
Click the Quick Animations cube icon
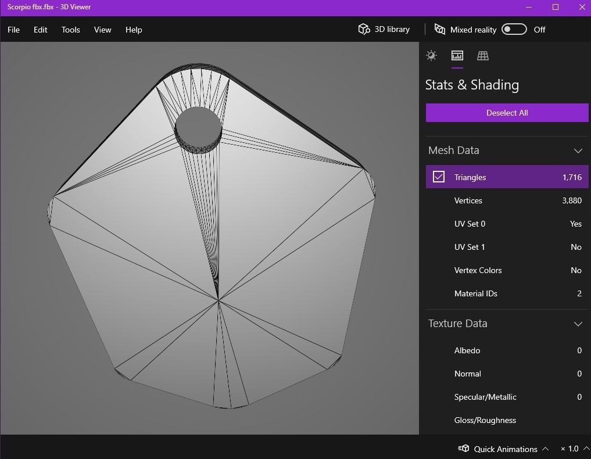[464, 449]
